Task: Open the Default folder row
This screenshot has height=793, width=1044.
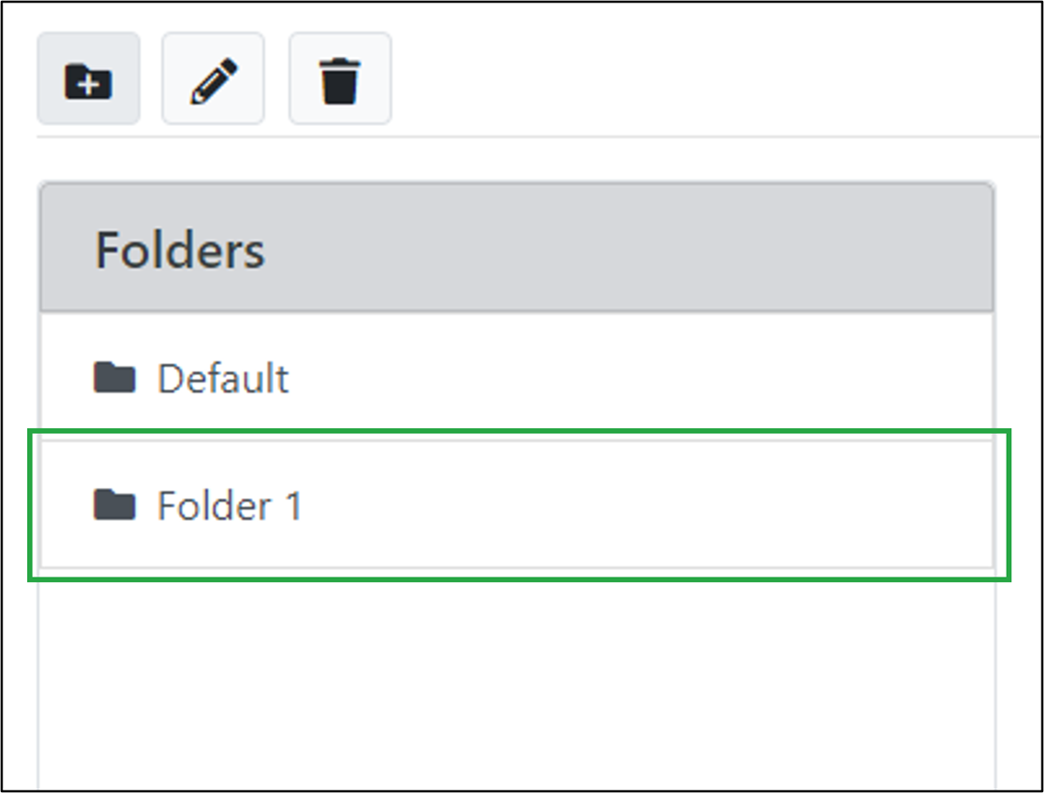Action: coord(516,378)
